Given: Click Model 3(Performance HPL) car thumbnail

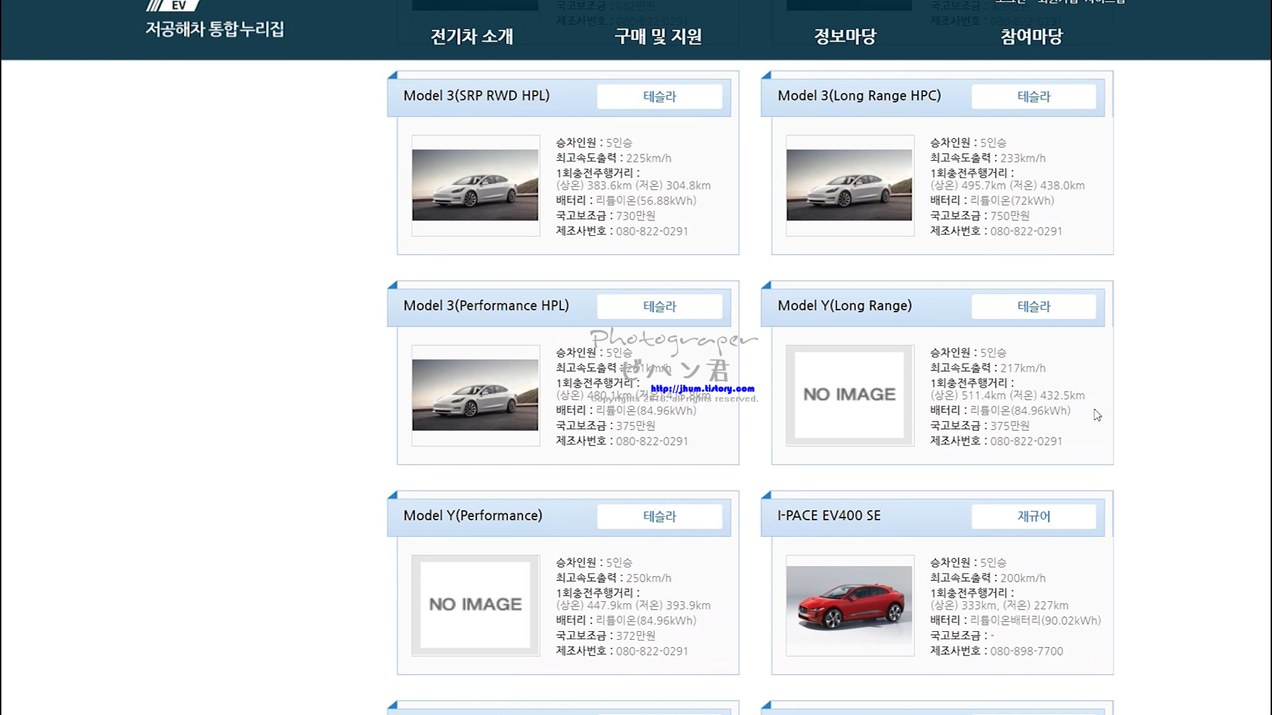Looking at the screenshot, I should pyautogui.click(x=475, y=395).
